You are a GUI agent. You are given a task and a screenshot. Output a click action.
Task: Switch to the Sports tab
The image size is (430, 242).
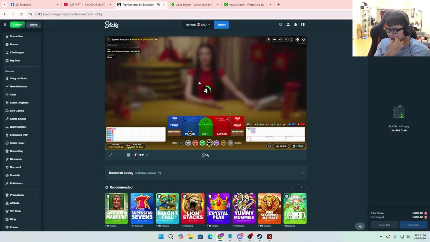(34, 25)
